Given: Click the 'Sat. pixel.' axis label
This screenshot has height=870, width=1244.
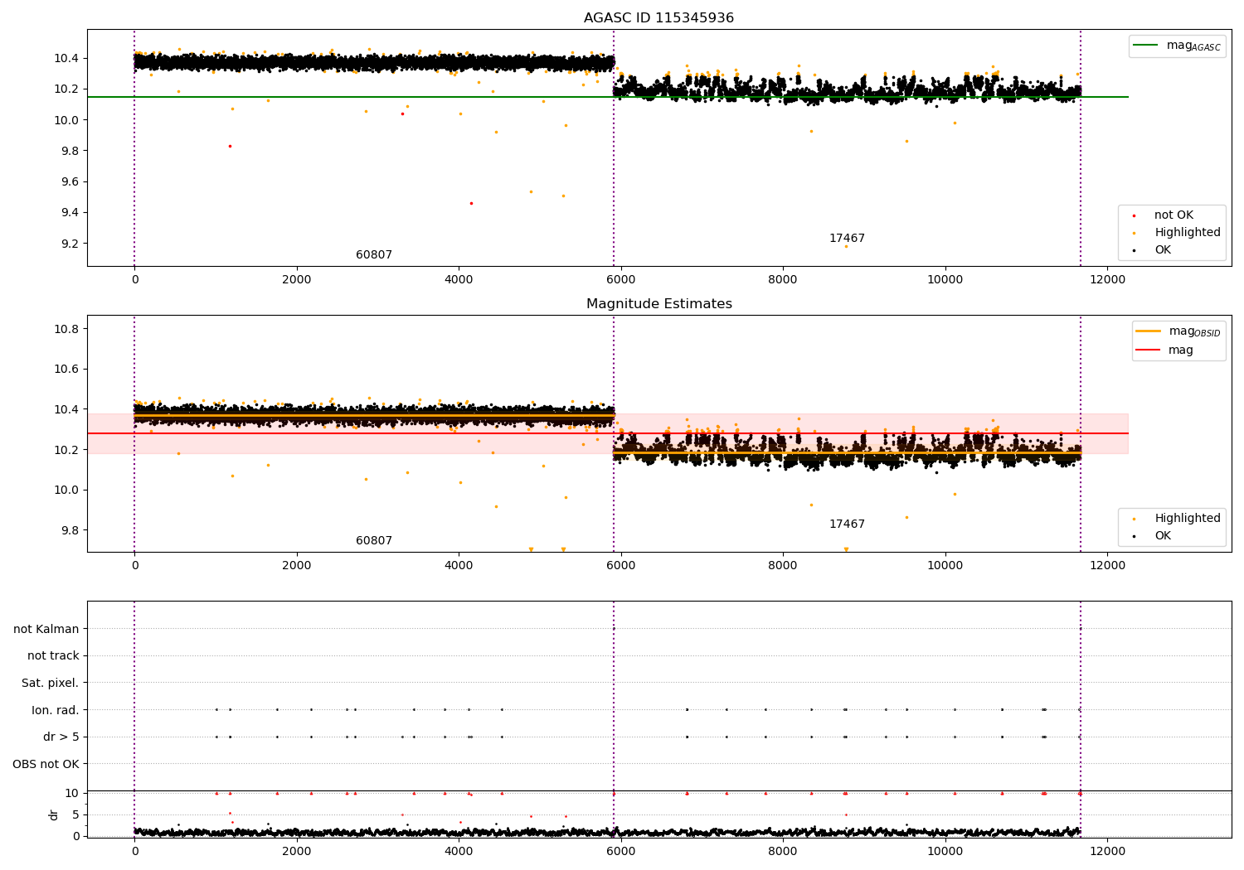Looking at the screenshot, I should 51,684.
